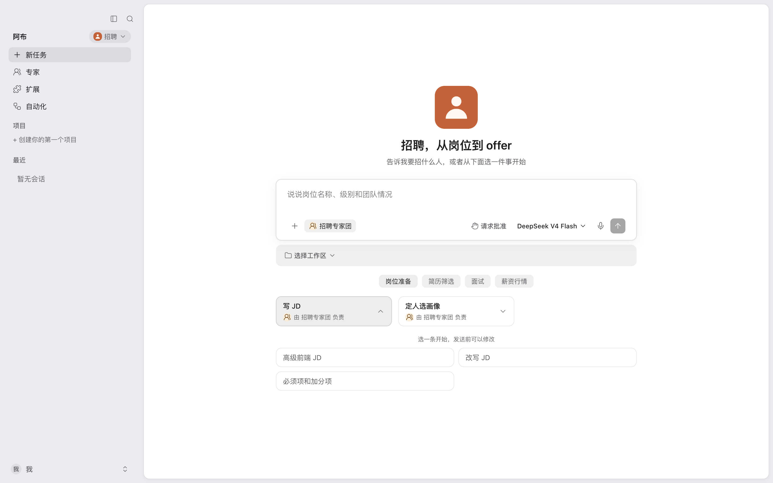Click the 项目 section header
Viewport: 773px width, 483px height.
[19, 126]
